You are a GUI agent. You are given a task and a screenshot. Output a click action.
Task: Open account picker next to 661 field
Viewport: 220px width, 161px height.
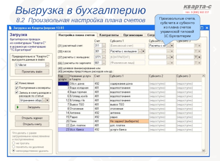pos(104,63)
